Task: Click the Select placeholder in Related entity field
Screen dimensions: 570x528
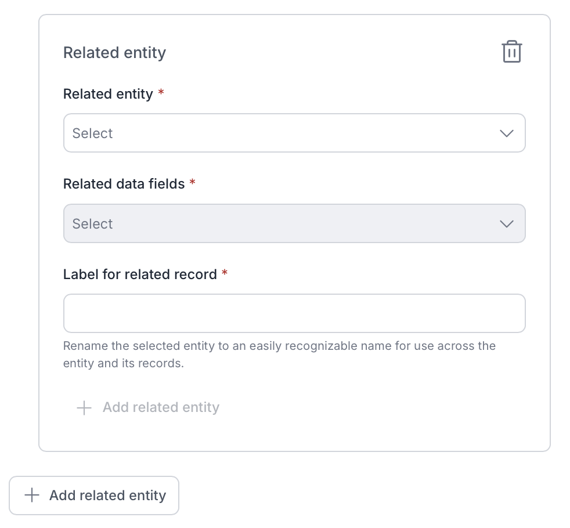Action: click(x=92, y=133)
